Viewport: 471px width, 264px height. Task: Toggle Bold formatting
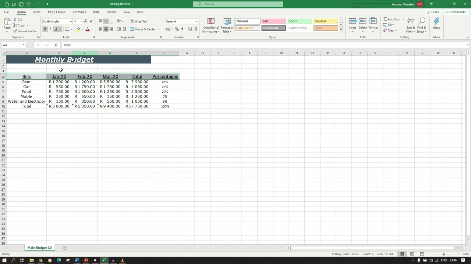[x=45, y=29]
